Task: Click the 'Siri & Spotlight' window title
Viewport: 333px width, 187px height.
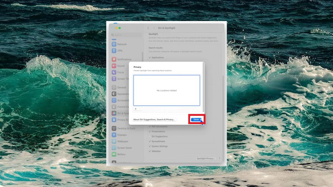Action: [x=167, y=28]
